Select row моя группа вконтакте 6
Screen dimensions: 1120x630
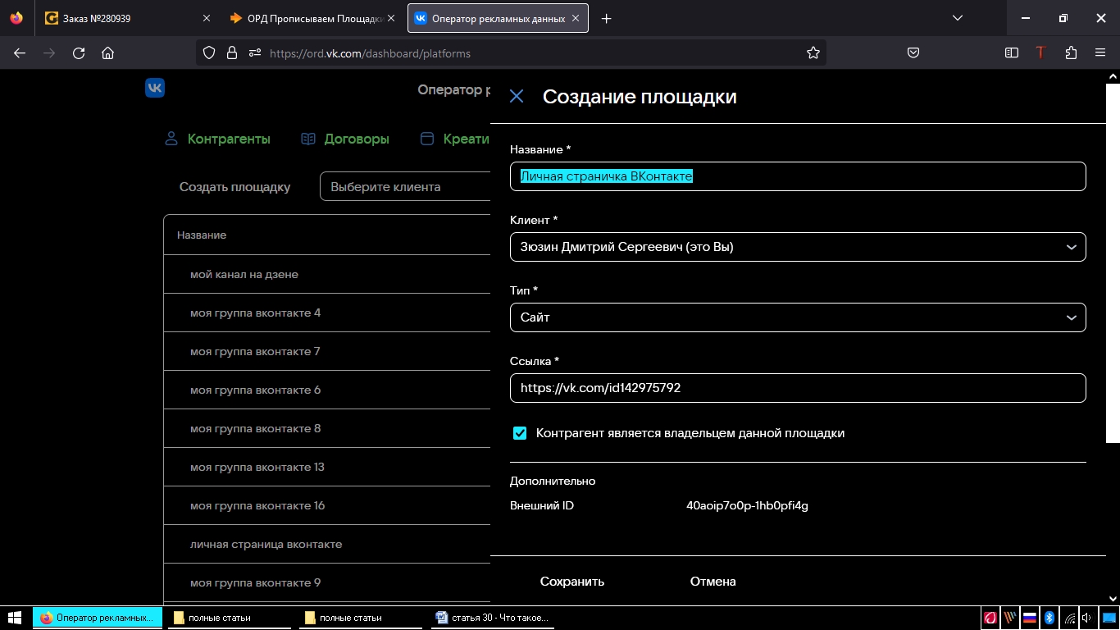pyautogui.click(x=327, y=390)
